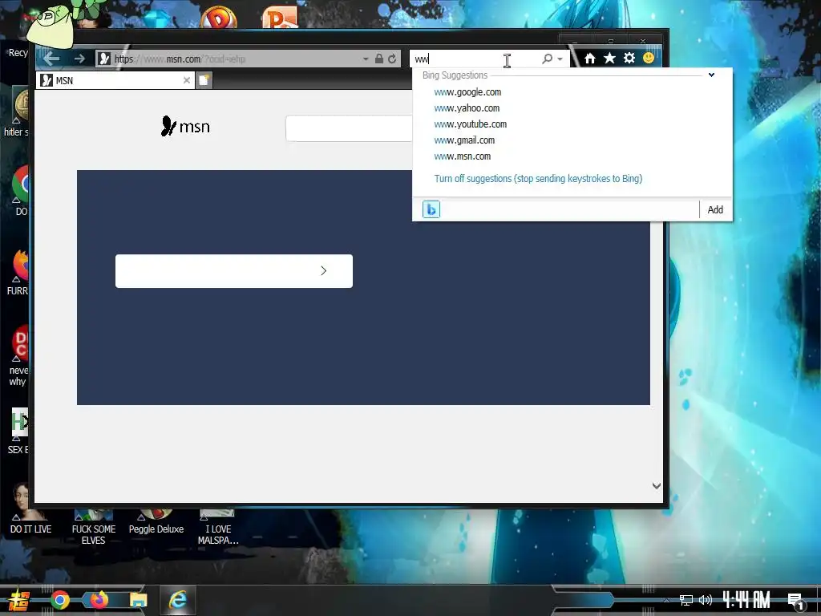This screenshot has height=616, width=821.
Task: Click the page scroll down arrow
Action: tap(656, 486)
